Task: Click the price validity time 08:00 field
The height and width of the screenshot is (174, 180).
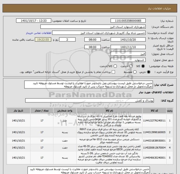Action: (92, 47)
